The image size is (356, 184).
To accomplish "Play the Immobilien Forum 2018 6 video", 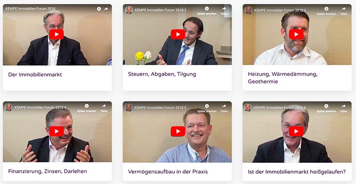I will 296,131.
